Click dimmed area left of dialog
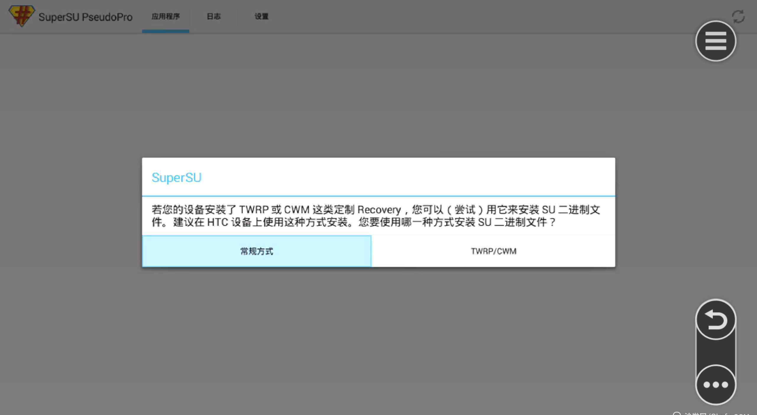Image resolution: width=757 pixels, height=415 pixels. (71, 213)
